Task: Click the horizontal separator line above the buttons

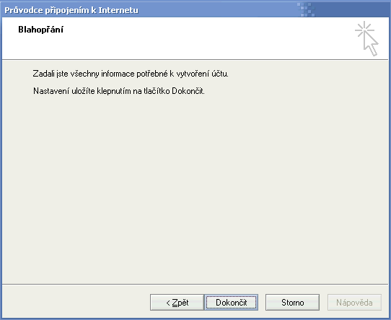Action: (195, 284)
